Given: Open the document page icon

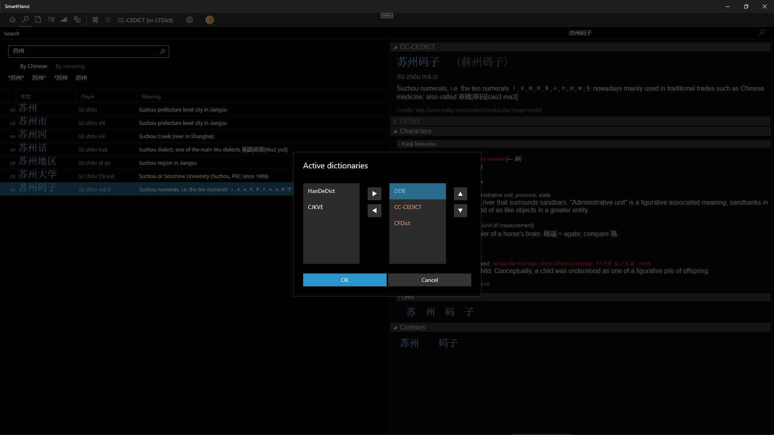Looking at the screenshot, I should click(38, 20).
